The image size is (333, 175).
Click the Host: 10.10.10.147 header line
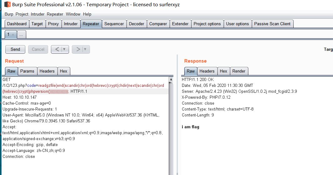click(x=20, y=97)
